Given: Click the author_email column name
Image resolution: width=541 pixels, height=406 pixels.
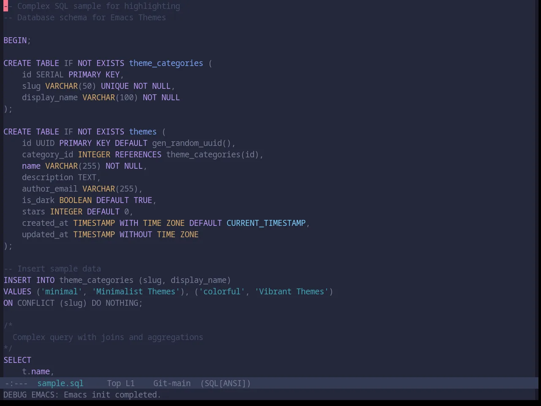Looking at the screenshot, I should [50, 189].
